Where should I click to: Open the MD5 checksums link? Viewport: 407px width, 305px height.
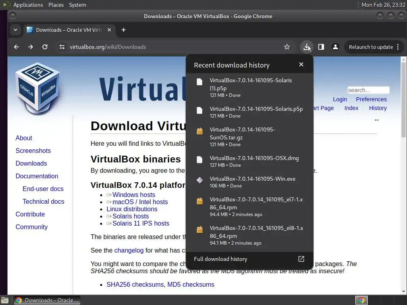pyautogui.click(x=191, y=284)
